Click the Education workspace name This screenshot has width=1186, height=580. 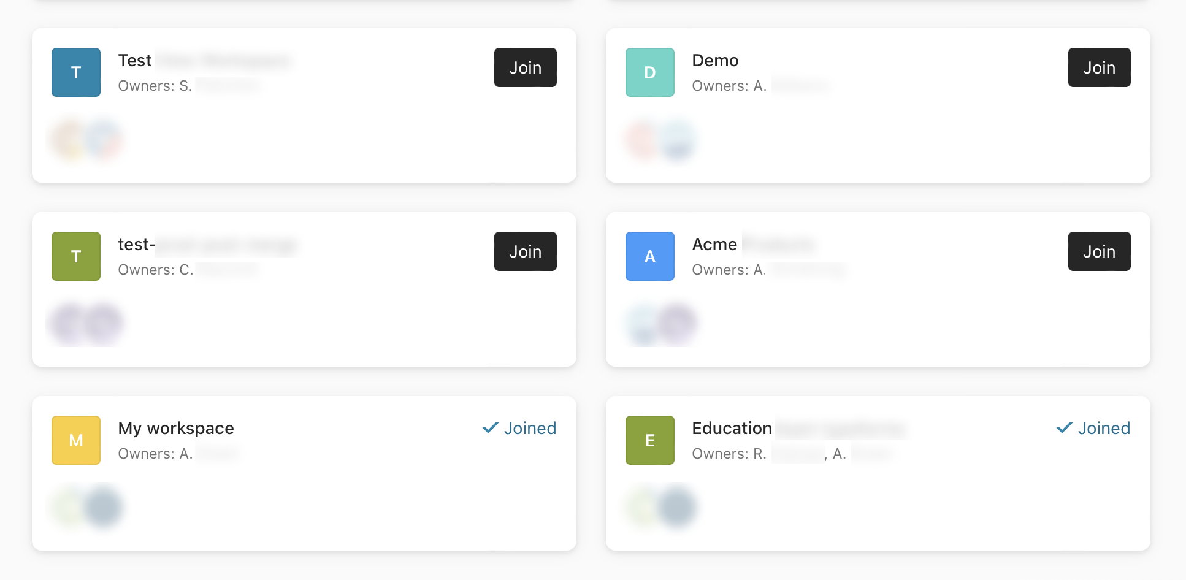[x=732, y=428]
